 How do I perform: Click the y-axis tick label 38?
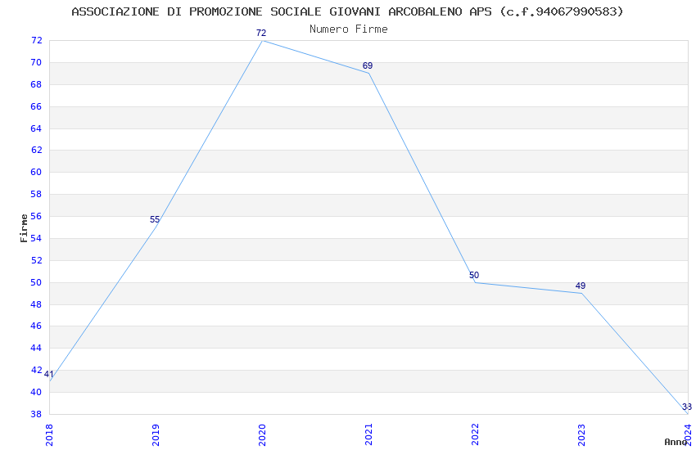[x=36, y=414]
